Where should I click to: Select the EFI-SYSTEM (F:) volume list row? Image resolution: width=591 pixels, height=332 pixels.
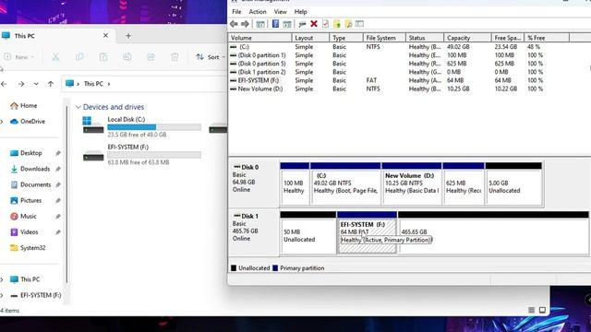(399, 80)
